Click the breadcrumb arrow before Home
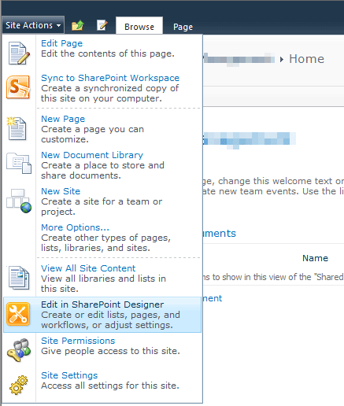Viewport: 344px width, 406px height. (x=282, y=60)
